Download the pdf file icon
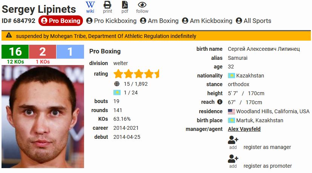Screen dimensions: 312x173 click(125, 5)
